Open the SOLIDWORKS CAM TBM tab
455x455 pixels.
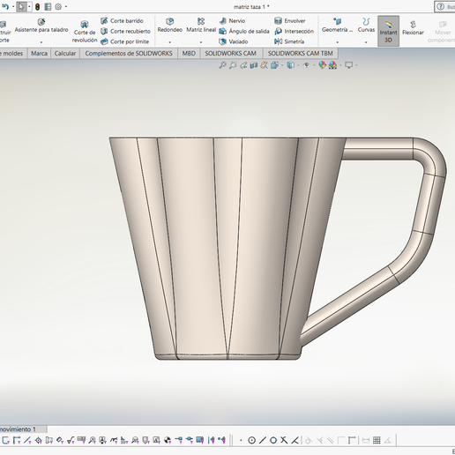(300, 54)
